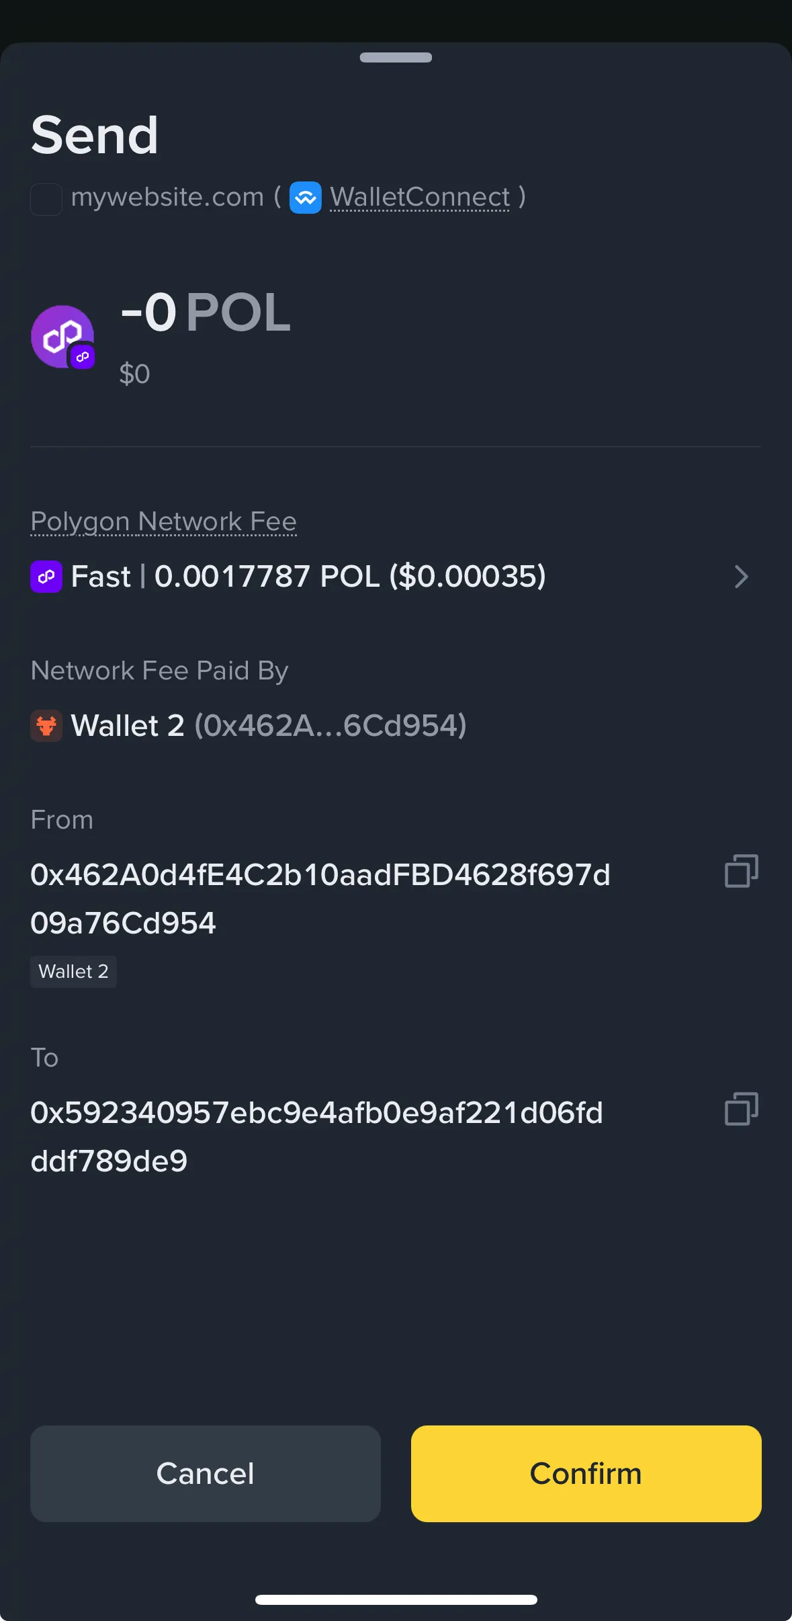Cancel the transaction

(205, 1473)
